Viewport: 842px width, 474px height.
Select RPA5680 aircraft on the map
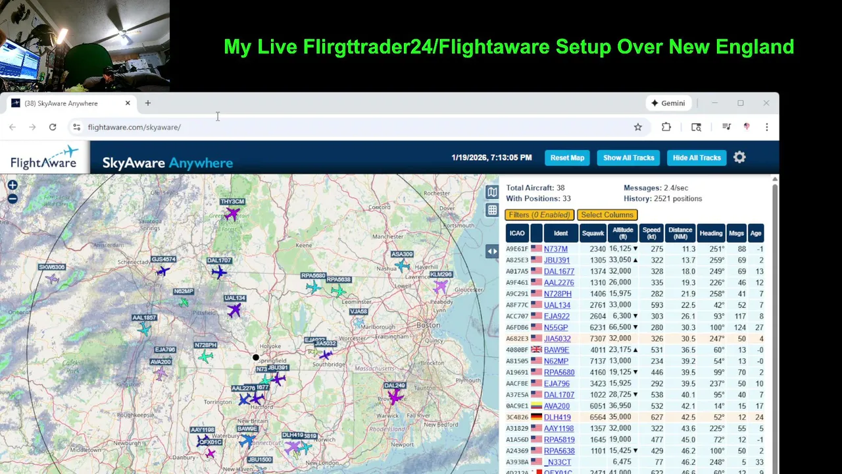(313, 287)
